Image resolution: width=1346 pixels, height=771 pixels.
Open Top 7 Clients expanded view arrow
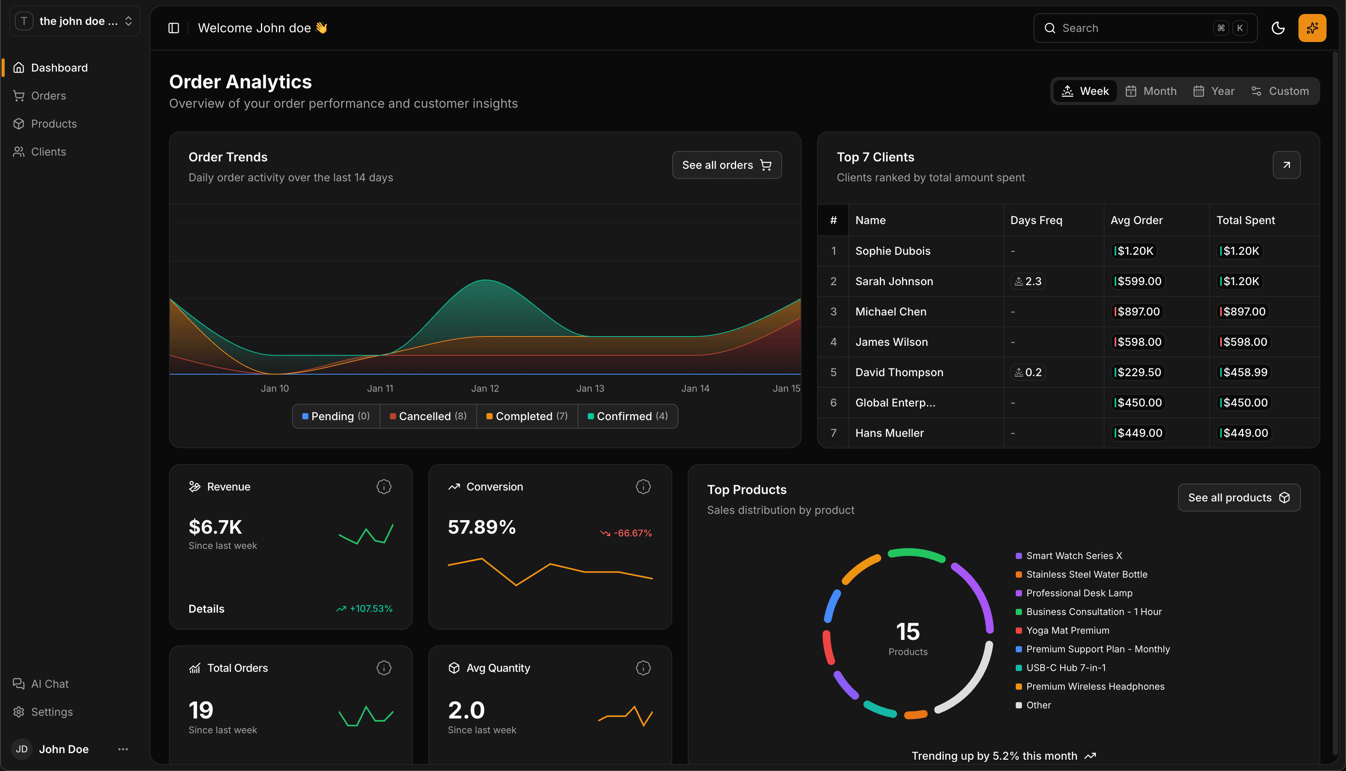tap(1287, 165)
